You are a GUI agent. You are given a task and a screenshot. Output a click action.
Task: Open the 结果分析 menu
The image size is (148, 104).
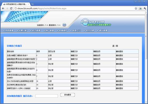pos(22,31)
